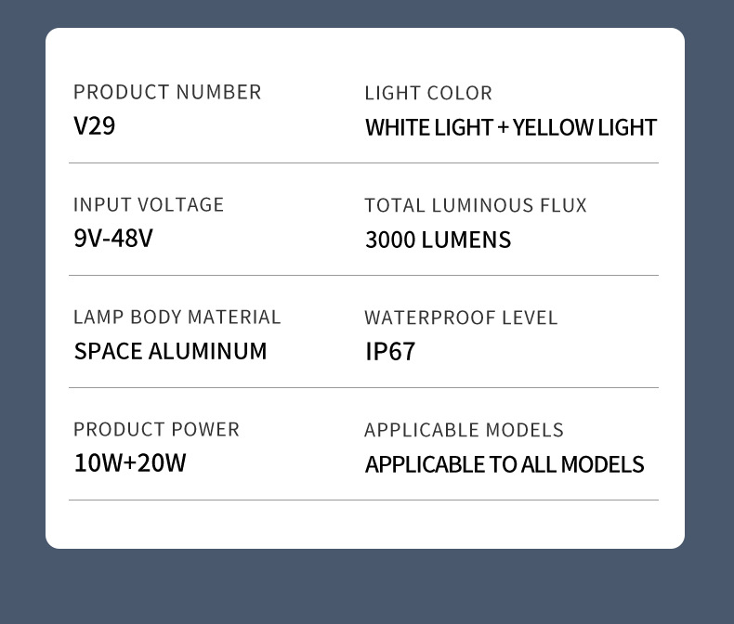Click the PRODUCT NUMBER label
This screenshot has width=734, height=624.
coord(167,92)
